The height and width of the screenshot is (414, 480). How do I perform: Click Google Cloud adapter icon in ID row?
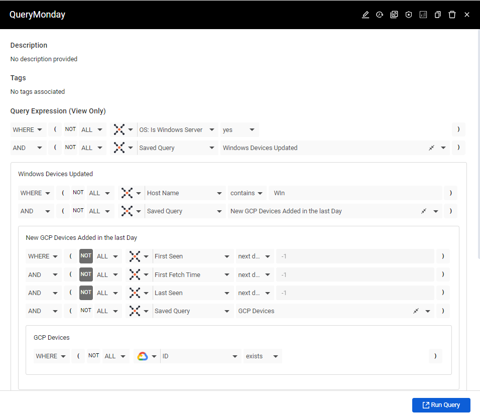coord(143,356)
